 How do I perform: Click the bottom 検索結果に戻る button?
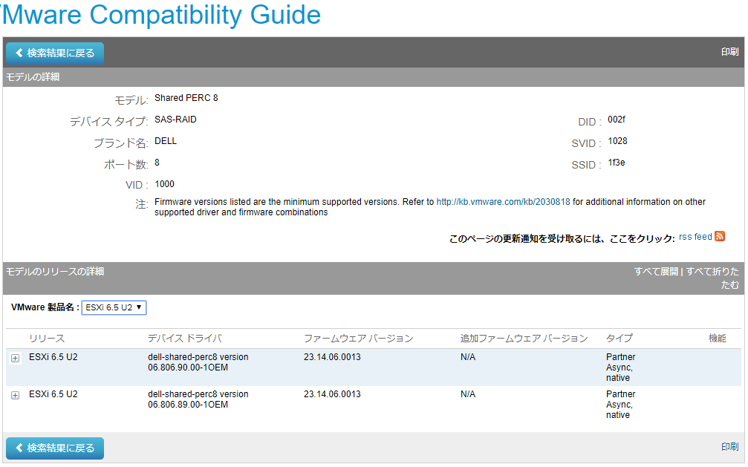click(x=55, y=448)
